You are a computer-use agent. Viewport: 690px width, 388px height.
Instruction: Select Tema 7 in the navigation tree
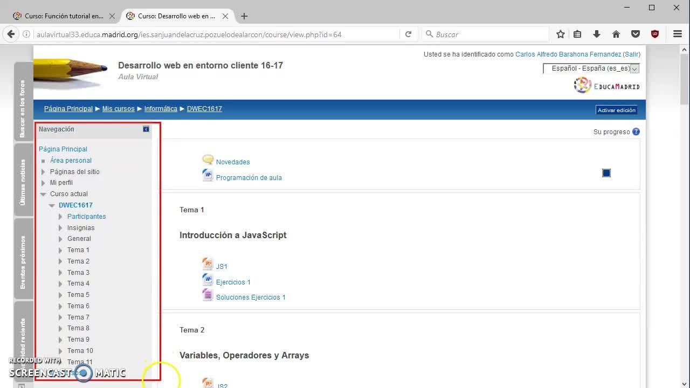click(x=78, y=317)
